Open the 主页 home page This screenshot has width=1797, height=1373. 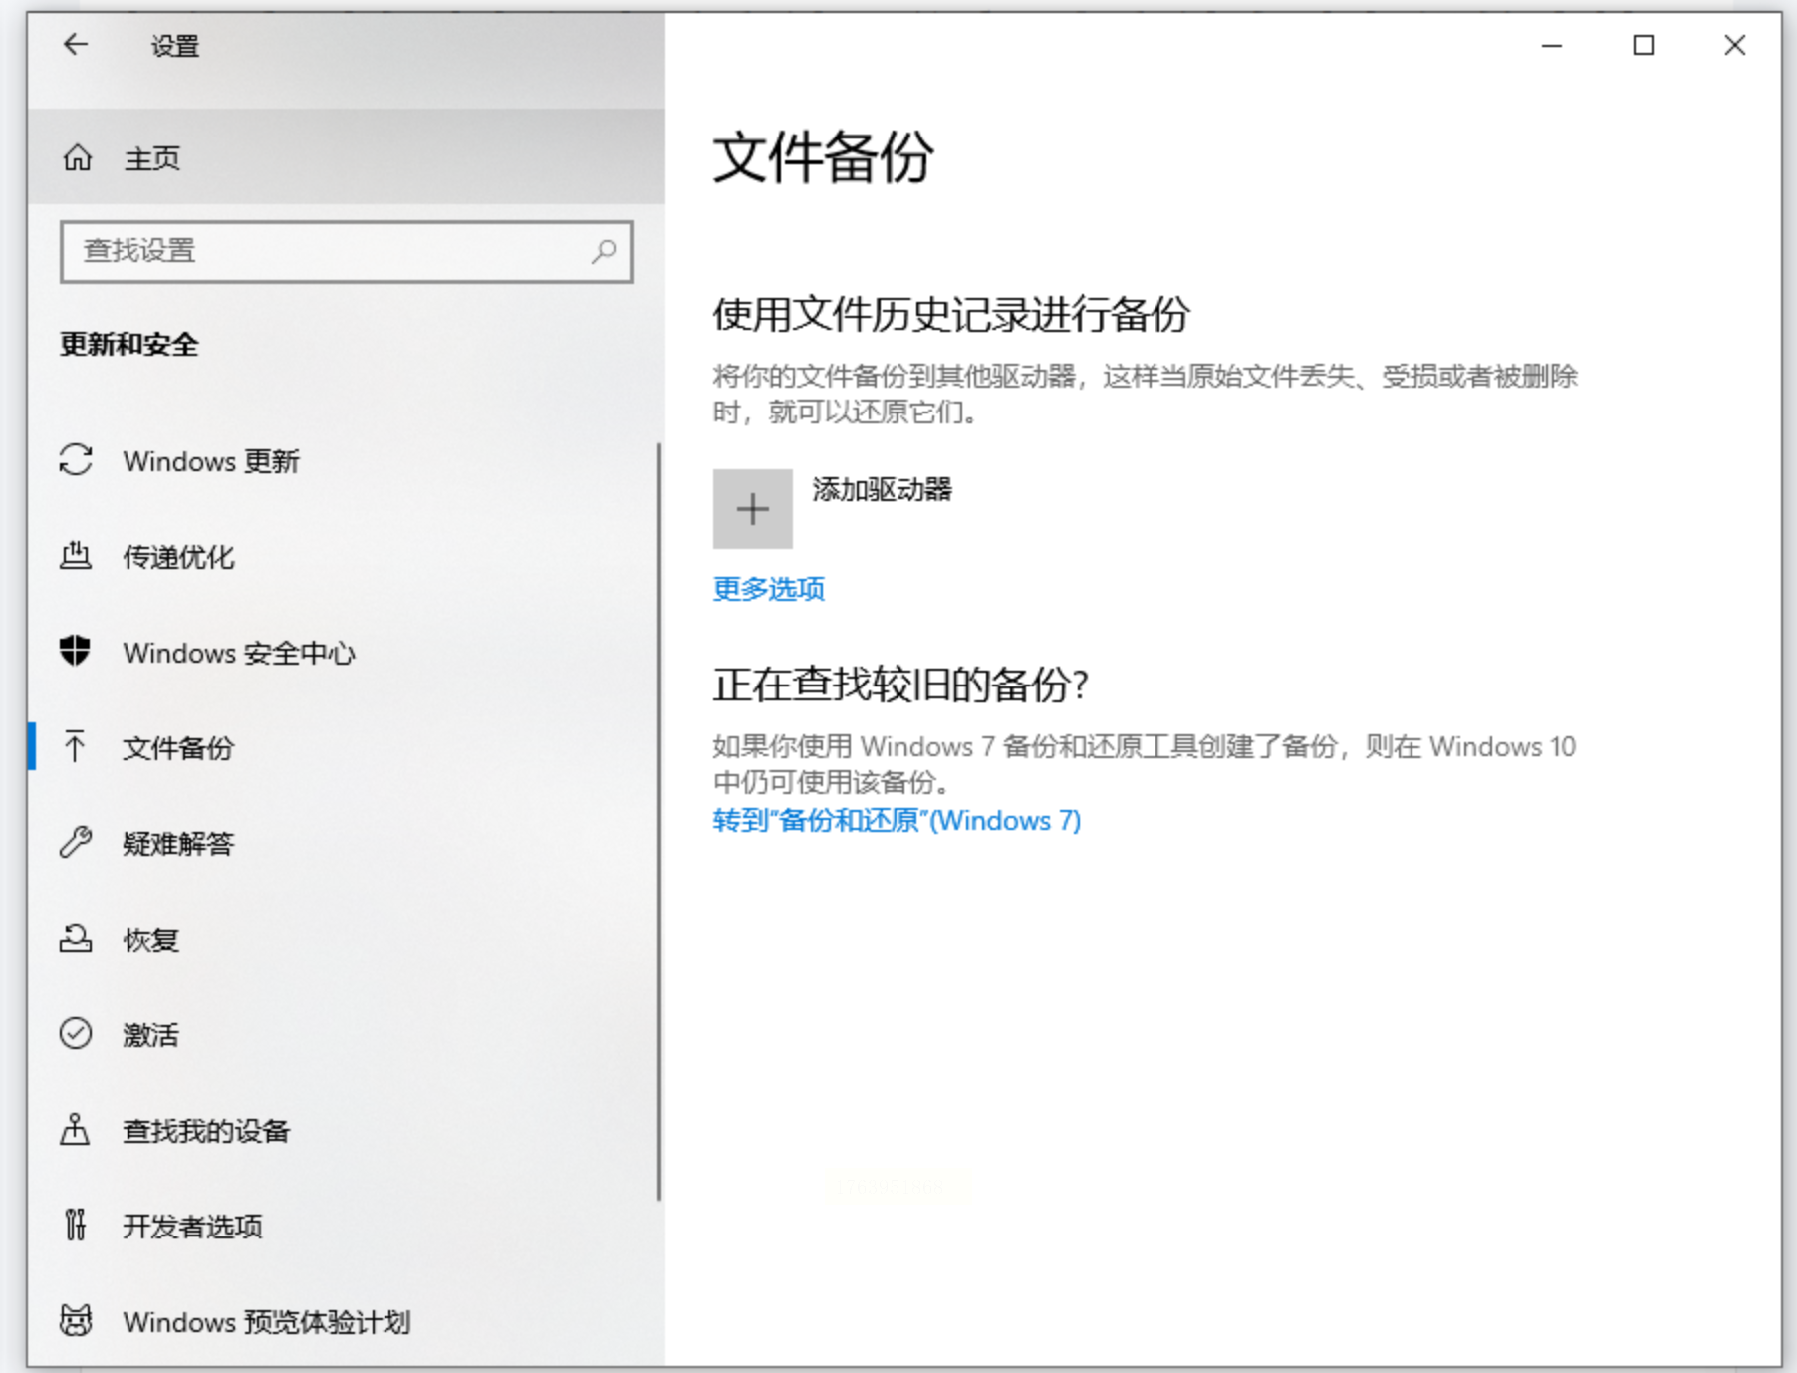[347, 157]
